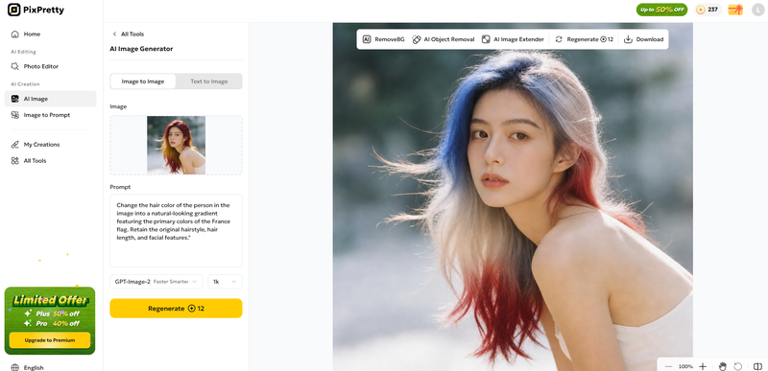The width and height of the screenshot is (768, 371).
Task: Click the Home house icon
Action: (x=14, y=35)
